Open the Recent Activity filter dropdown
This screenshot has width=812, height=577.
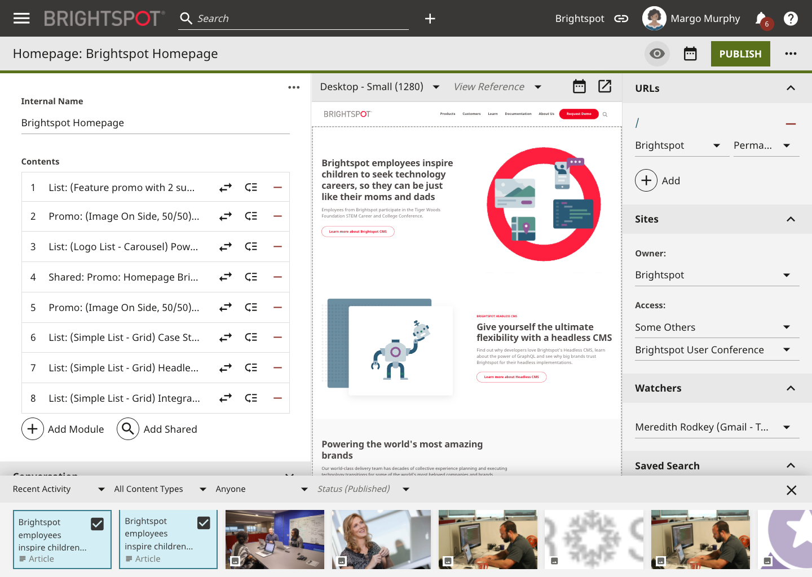tap(59, 489)
